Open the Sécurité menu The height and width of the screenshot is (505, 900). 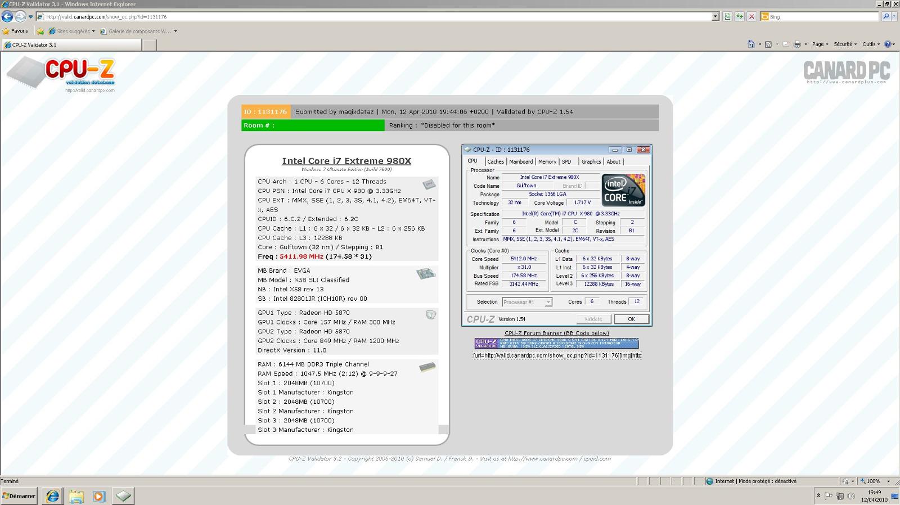click(x=845, y=44)
